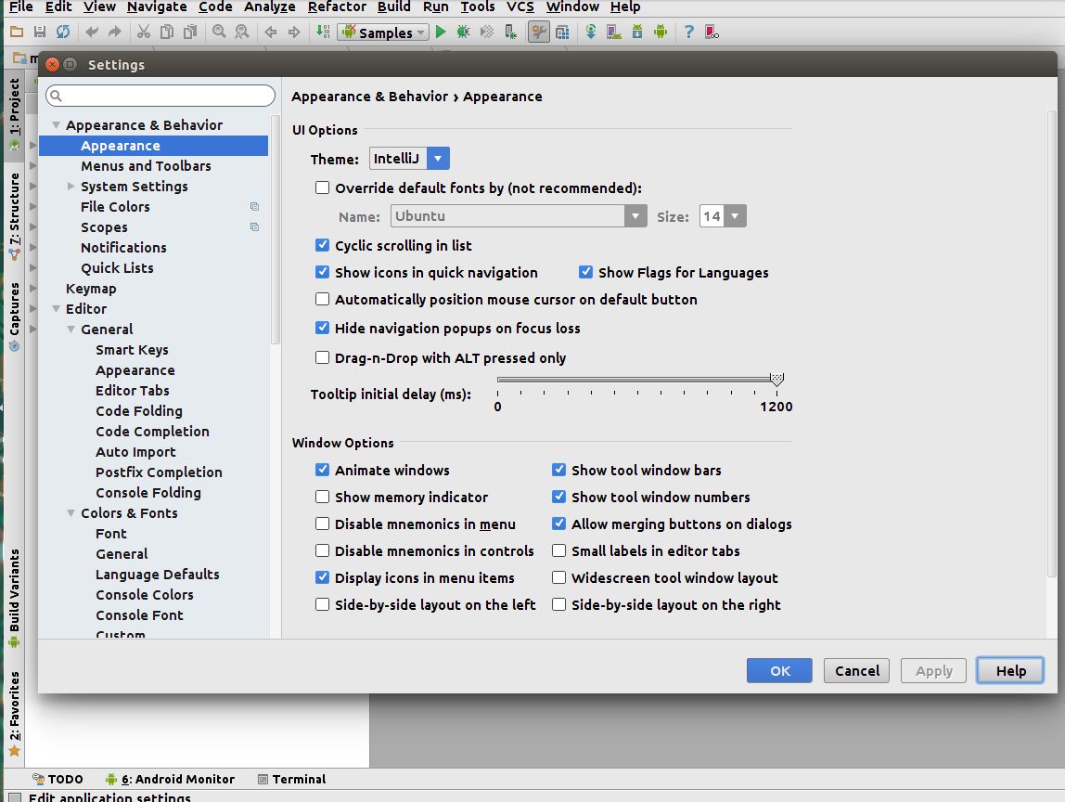Image resolution: width=1065 pixels, height=802 pixels.
Task: Select Keymap in settings tree
Action: [91, 288]
